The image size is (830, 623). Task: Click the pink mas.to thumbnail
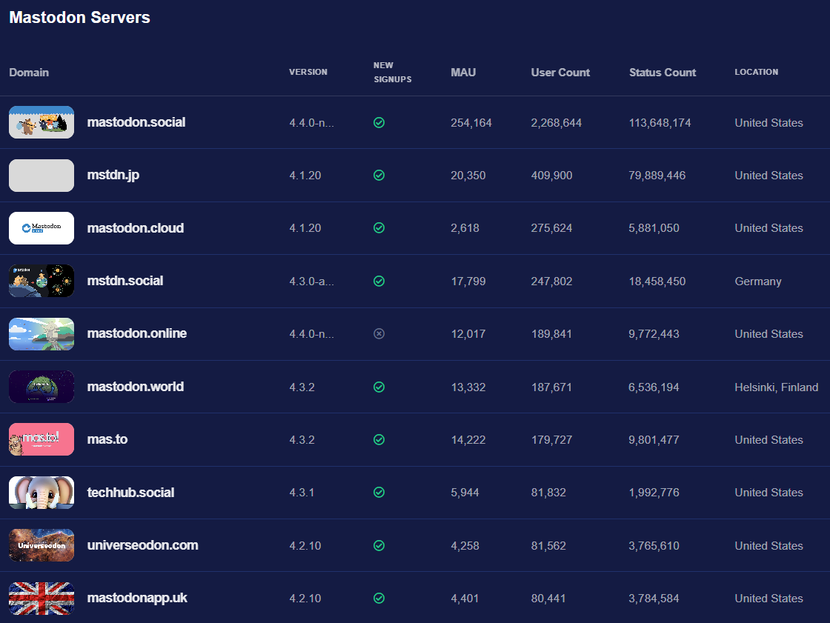point(41,439)
